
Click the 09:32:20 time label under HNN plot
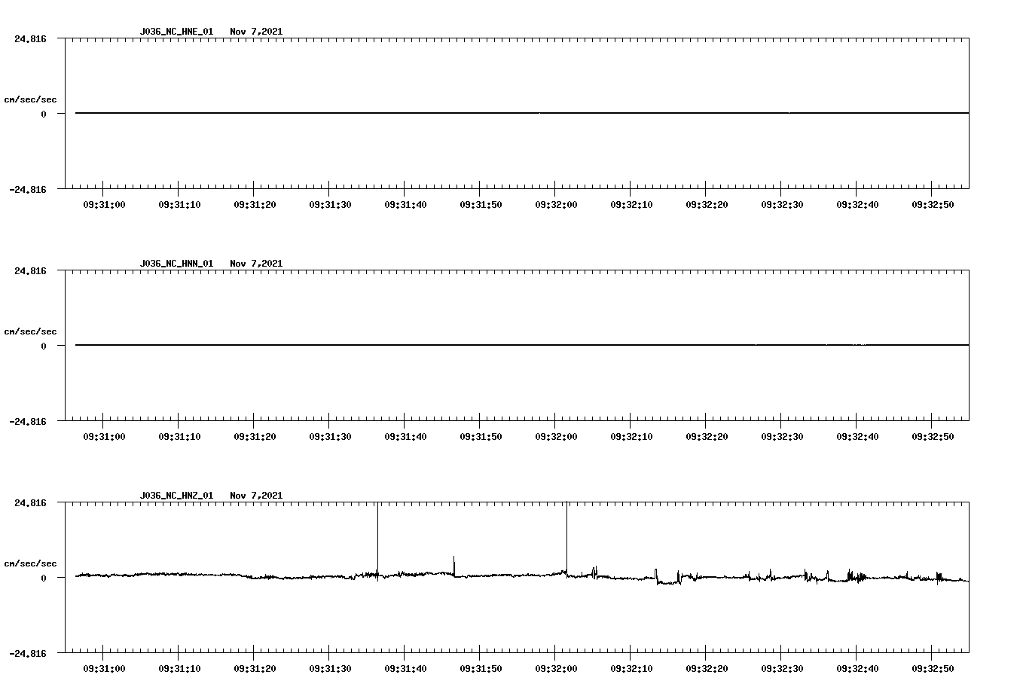pyautogui.click(x=707, y=436)
